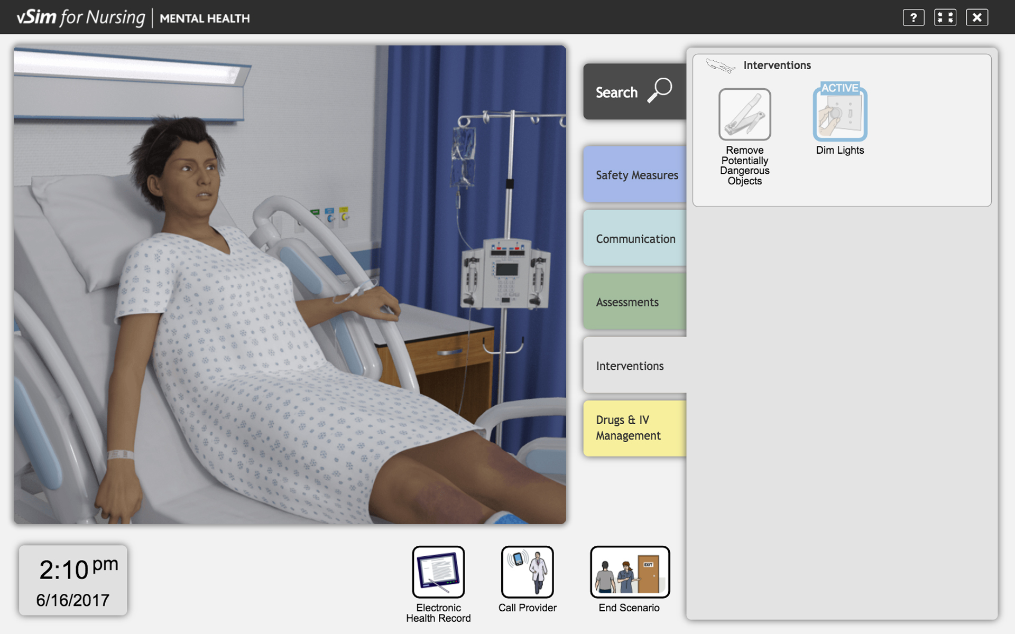This screenshot has height=634, width=1015.
Task: Click the hand icon in Interventions header
Action: (720, 64)
